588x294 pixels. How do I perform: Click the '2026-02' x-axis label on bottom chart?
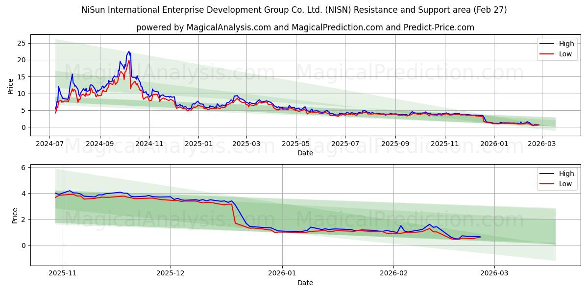(x=394, y=274)
